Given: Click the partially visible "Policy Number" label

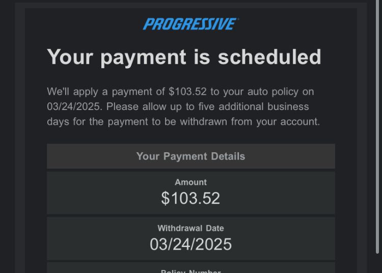Looking at the screenshot, I should pos(191,271).
